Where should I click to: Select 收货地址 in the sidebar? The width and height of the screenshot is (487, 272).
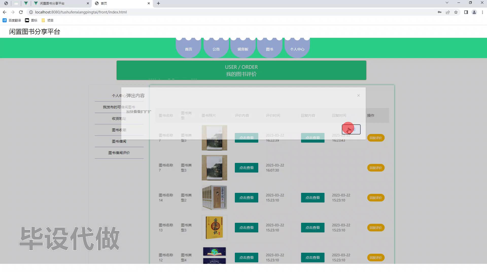tap(119, 118)
